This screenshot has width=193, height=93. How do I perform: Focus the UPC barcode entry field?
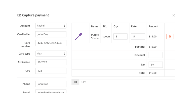pyautogui.click(x=127, y=82)
